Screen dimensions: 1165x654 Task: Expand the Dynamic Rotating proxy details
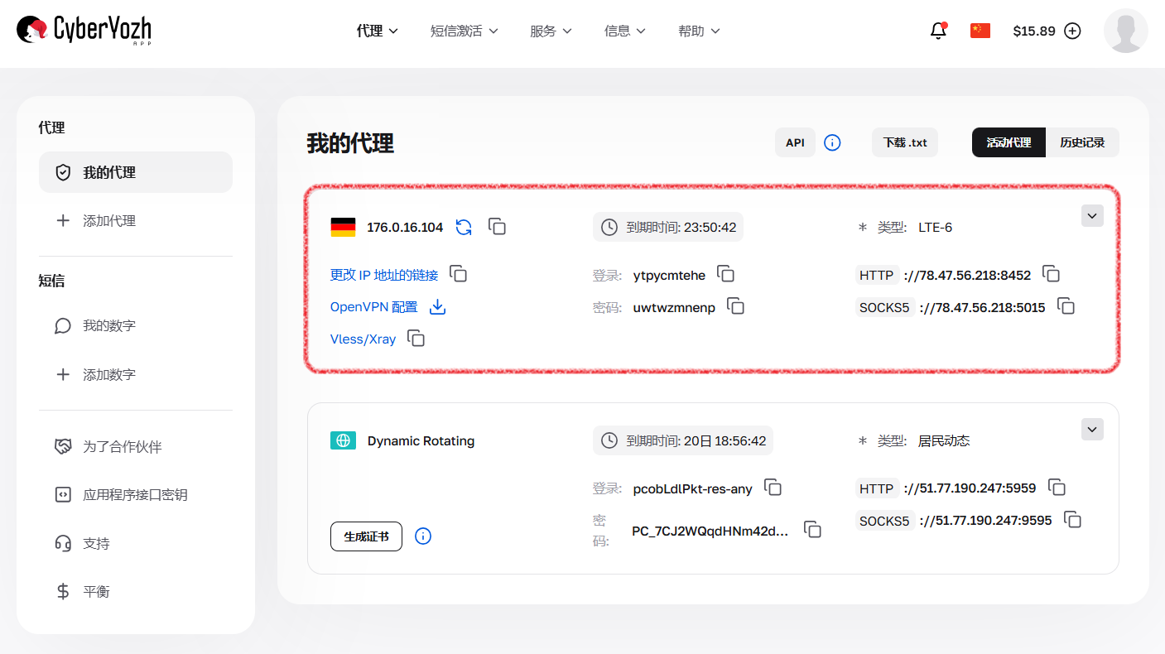click(x=1092, y=429)
